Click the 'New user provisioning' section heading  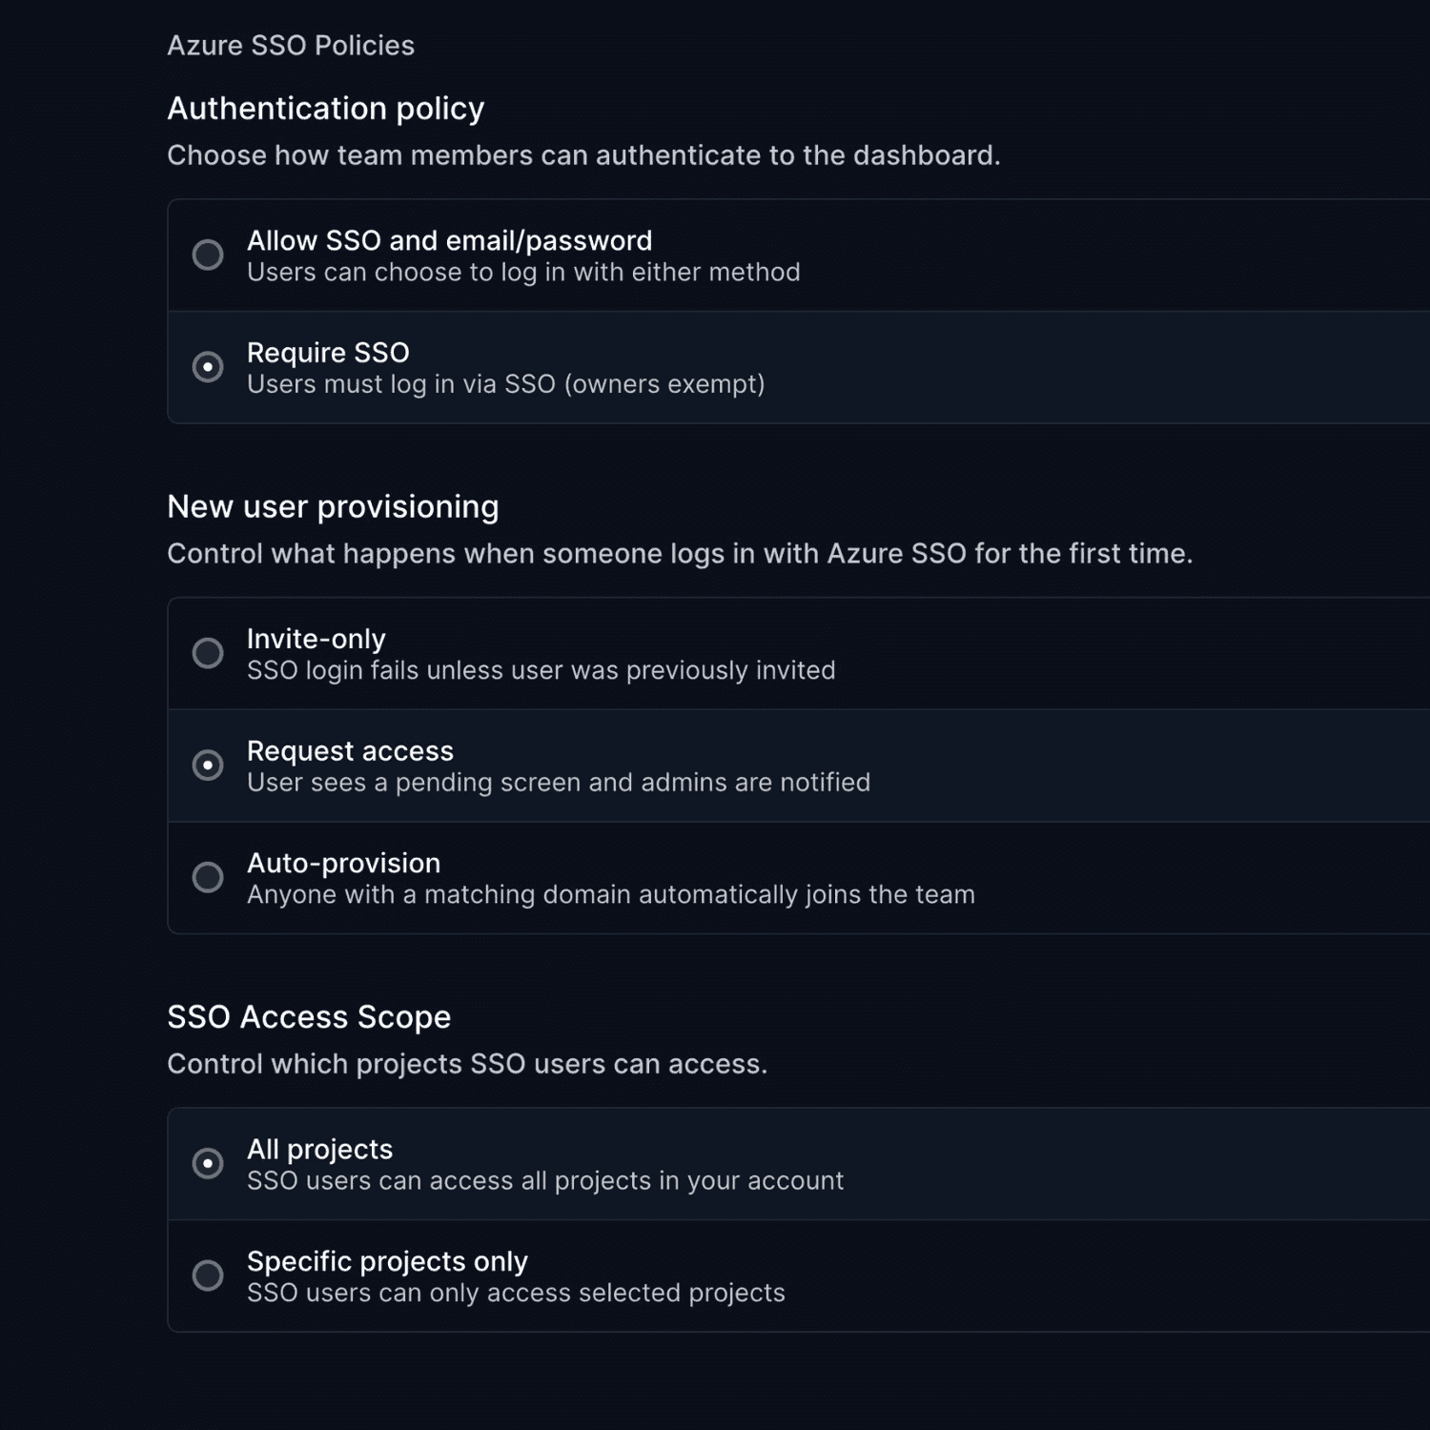pos(333,507)
